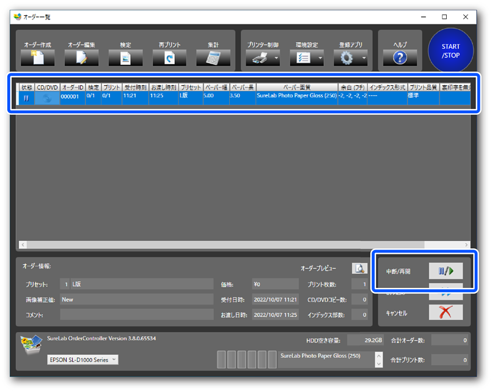Open the オーダープレビュー preview icon
This screenshot has width=492, height=392.
(x=360, y=268)
